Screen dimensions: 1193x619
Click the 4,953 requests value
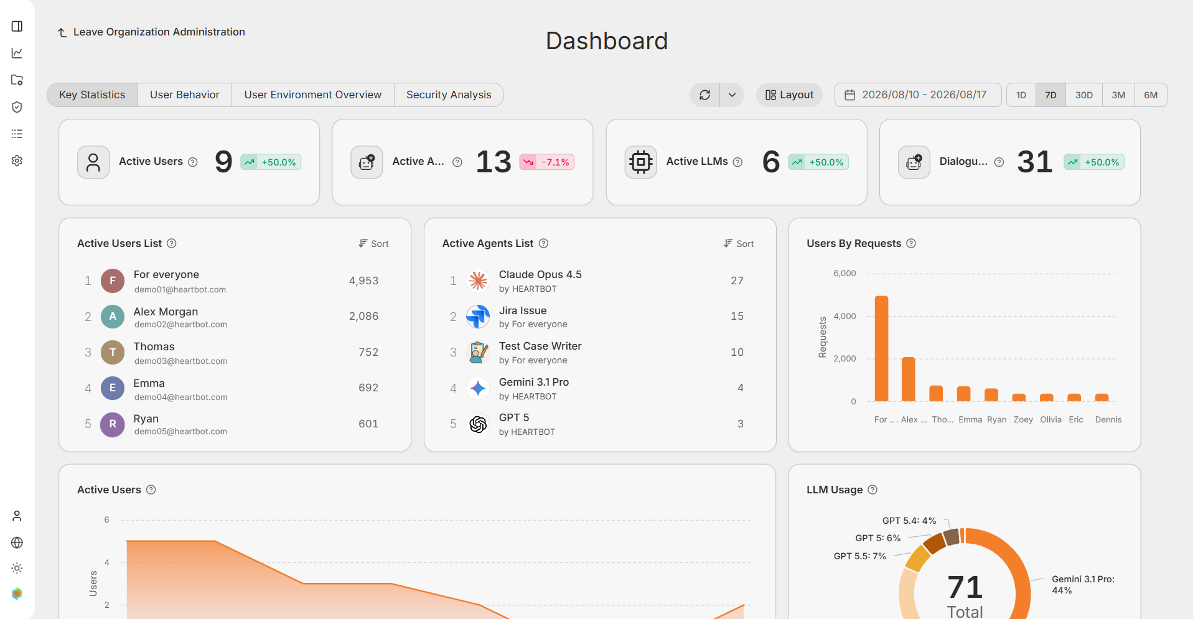click(x=363, y=281)
